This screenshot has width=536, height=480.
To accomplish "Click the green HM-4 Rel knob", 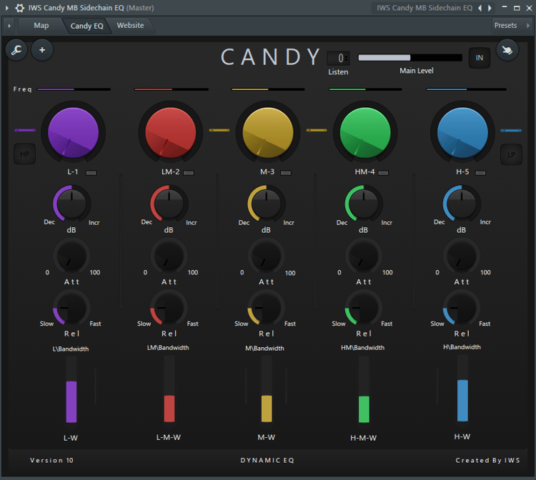I will [364, 307].
